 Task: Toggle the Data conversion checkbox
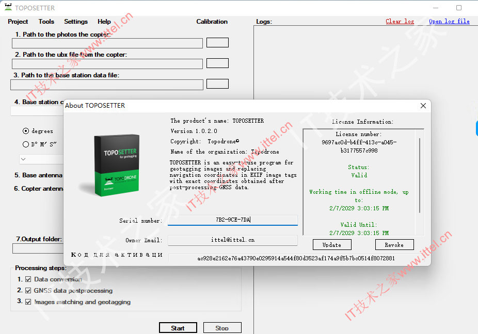point(28,279)
